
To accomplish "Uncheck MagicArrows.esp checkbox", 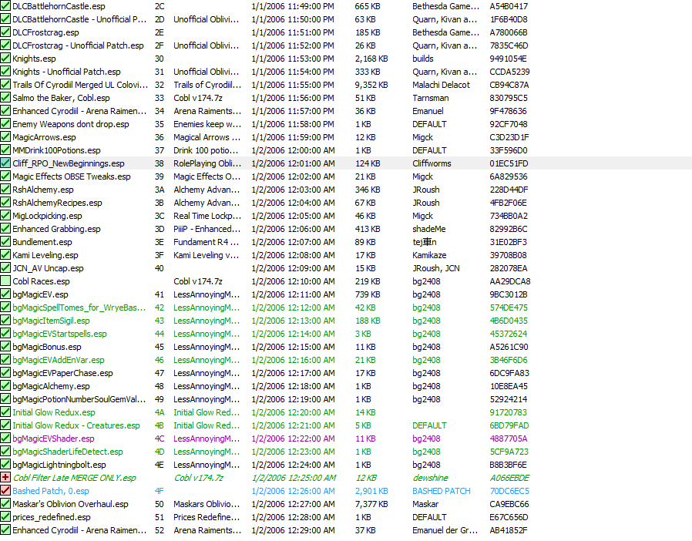I will tap(5, 137).
